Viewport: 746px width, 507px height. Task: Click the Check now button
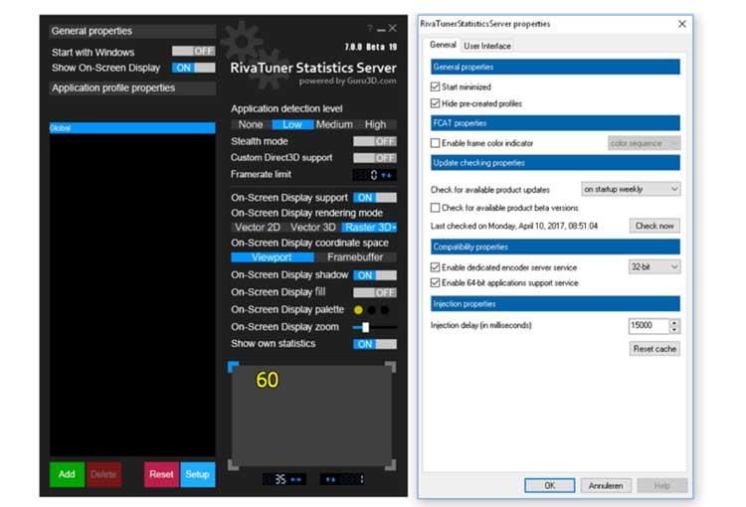click(654, 226)
